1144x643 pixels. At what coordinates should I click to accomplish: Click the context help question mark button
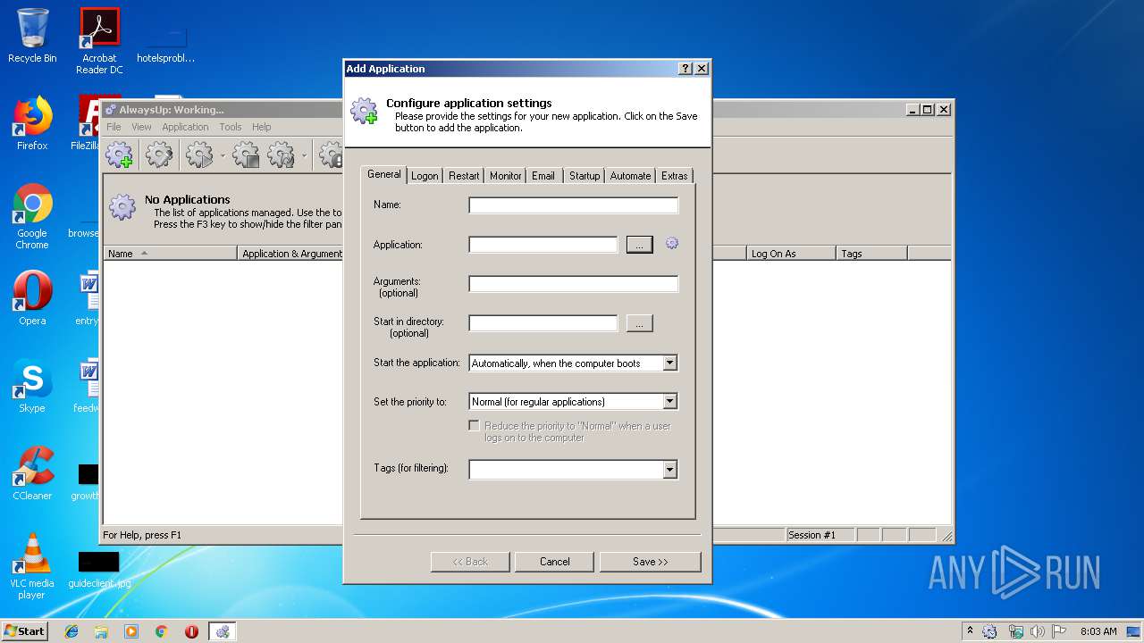(686, 69)
